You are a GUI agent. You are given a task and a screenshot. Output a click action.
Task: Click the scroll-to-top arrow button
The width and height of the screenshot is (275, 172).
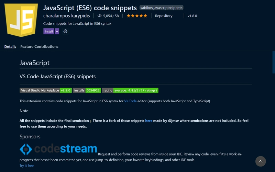pyautogui.click(x=261, y=161)
